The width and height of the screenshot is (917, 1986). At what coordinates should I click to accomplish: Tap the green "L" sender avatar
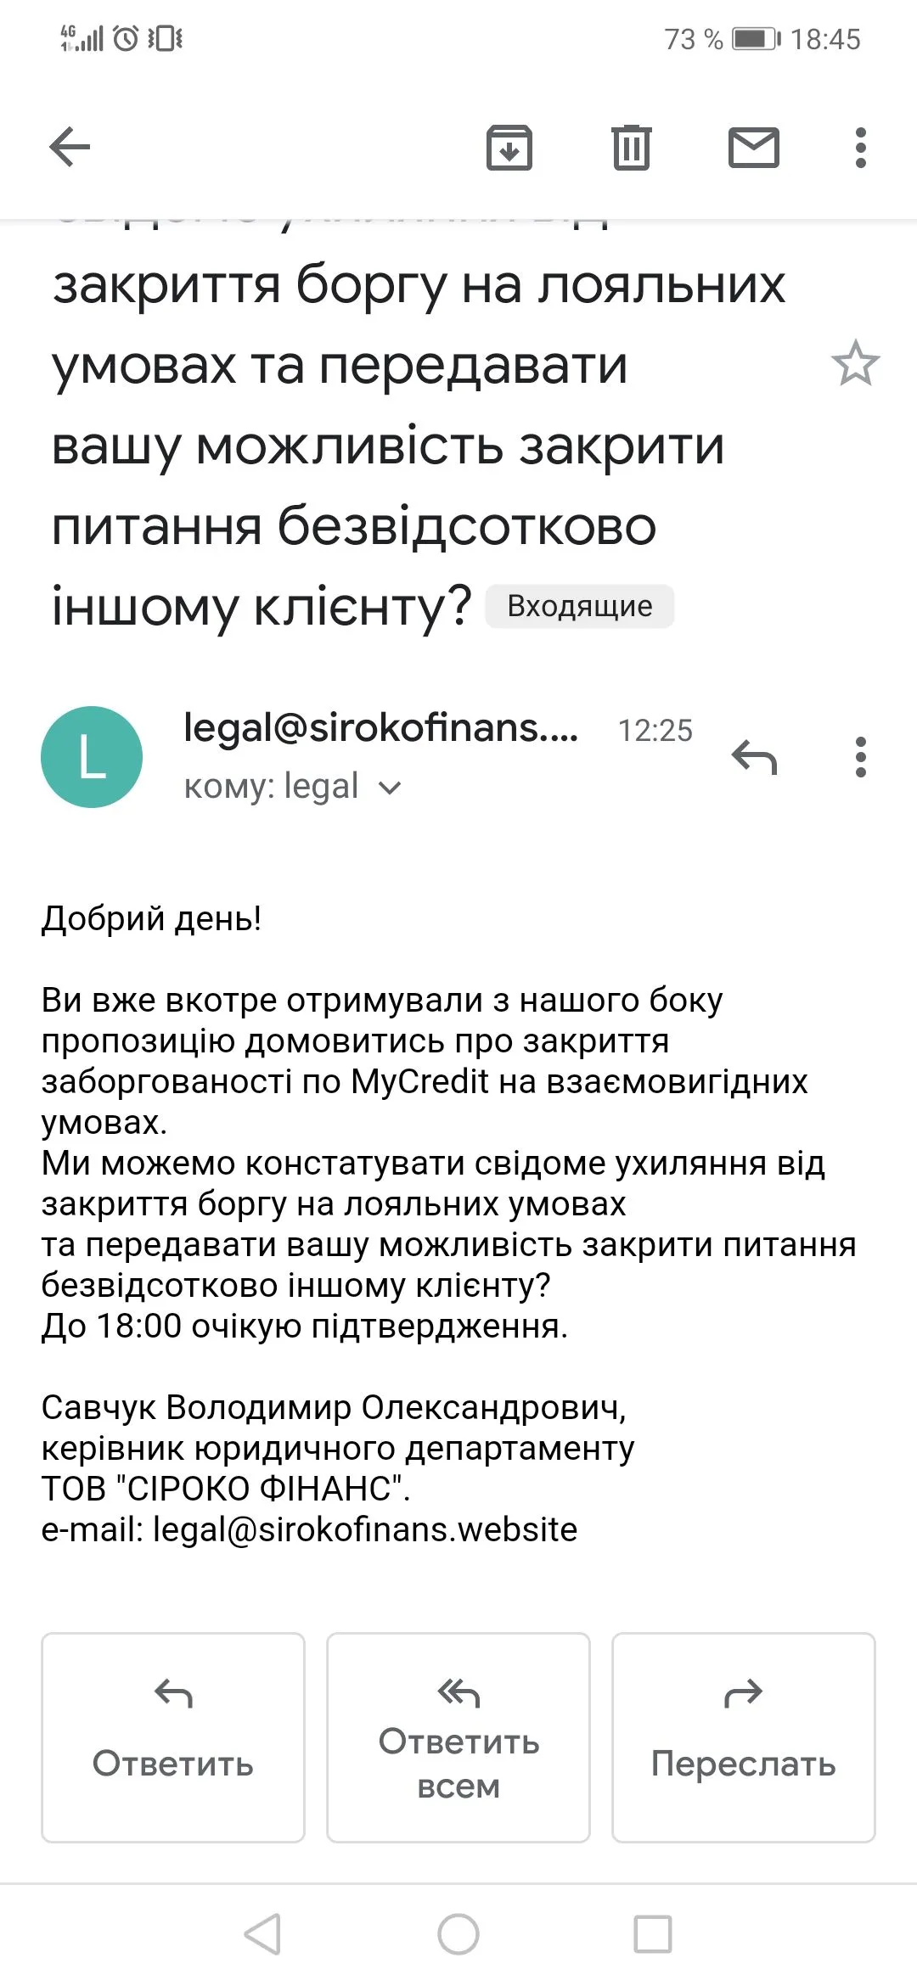coord(92,757)
